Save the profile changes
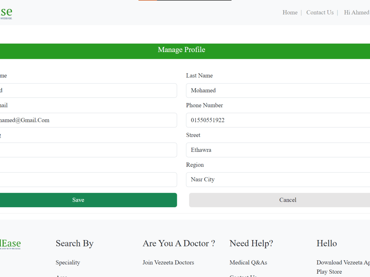370x277 pixels. 88,200
